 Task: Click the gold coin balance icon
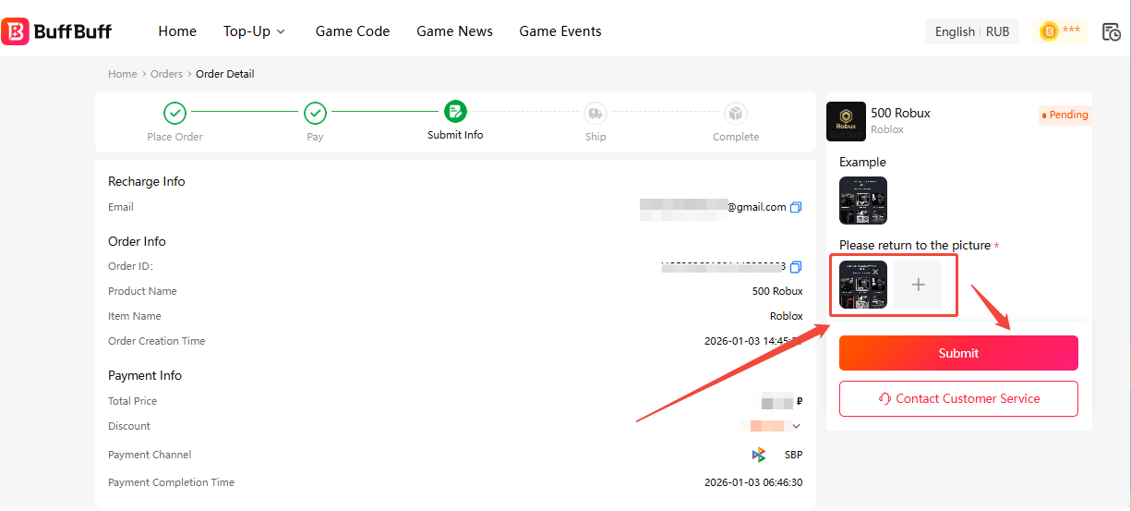(x=1049, y=31)
